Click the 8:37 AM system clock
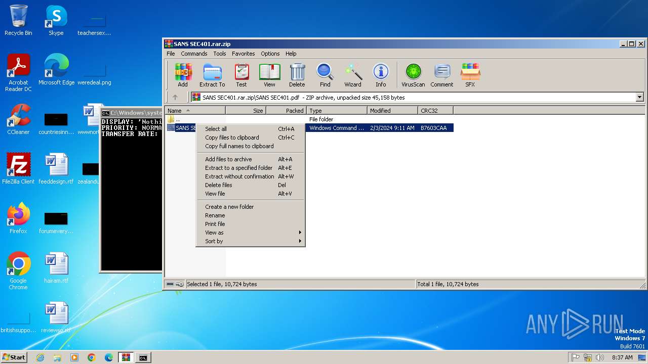648x364 pixels. (622, 357)
